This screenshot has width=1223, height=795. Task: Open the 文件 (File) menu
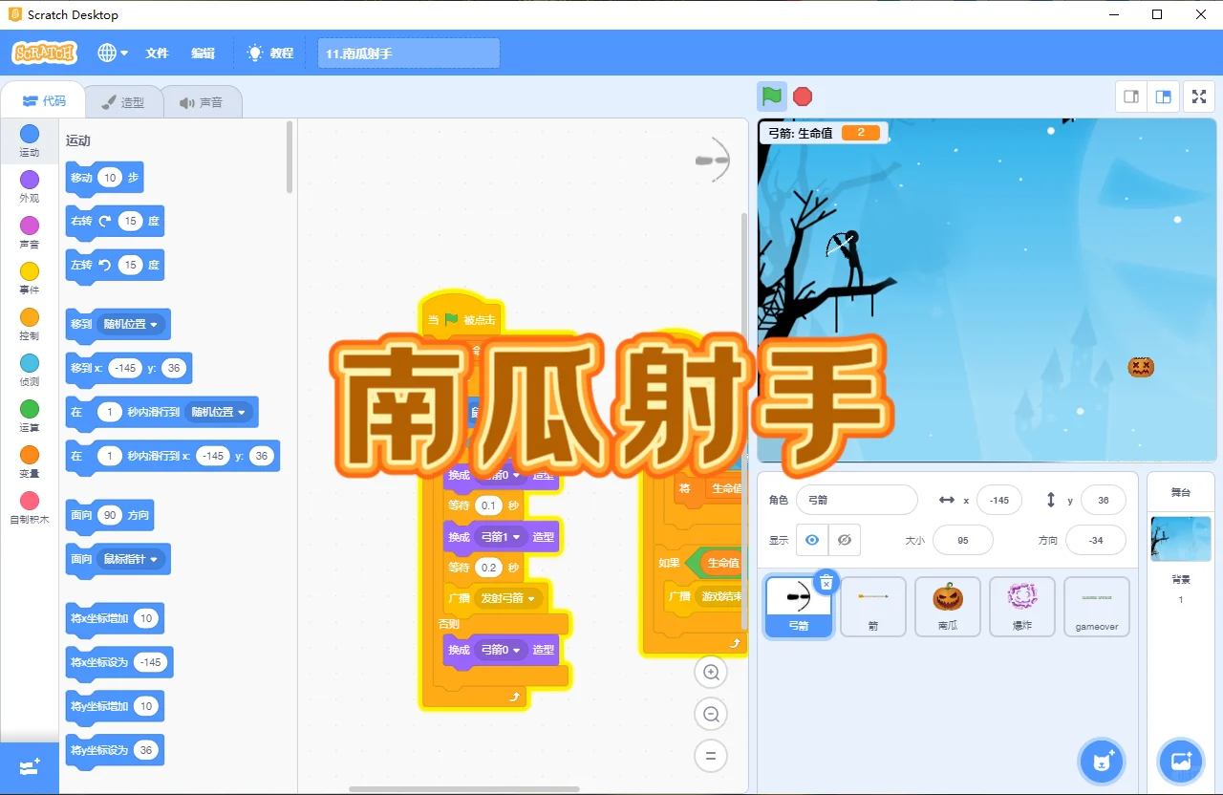pyautogui.click(x=157, y=53)
